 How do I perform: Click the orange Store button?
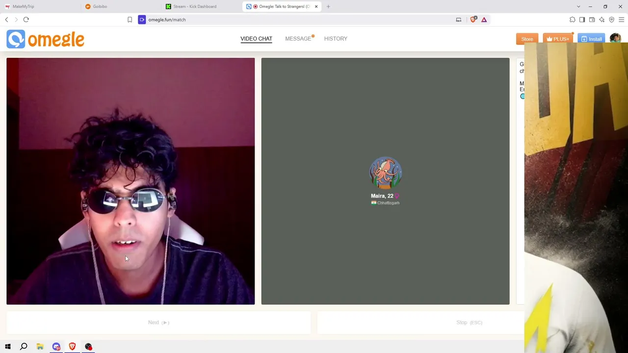(x=527, y=39)
